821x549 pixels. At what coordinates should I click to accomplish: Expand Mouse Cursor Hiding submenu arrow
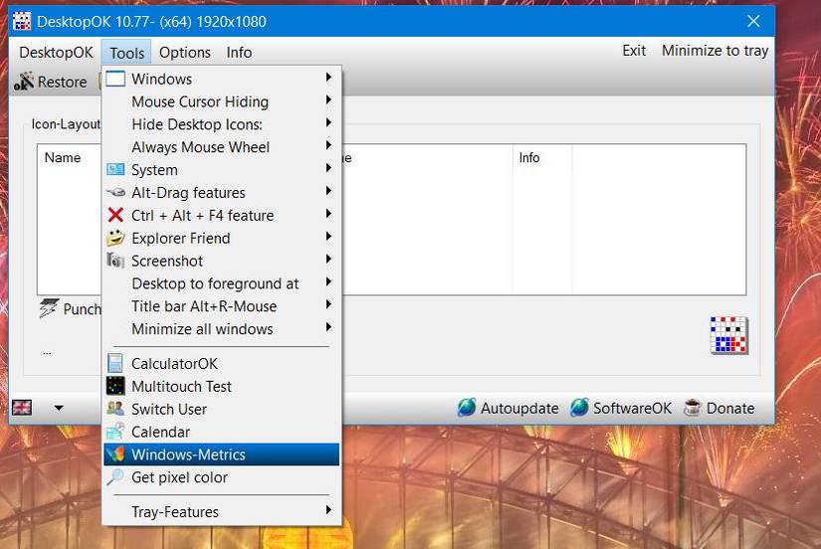[328, 100]
